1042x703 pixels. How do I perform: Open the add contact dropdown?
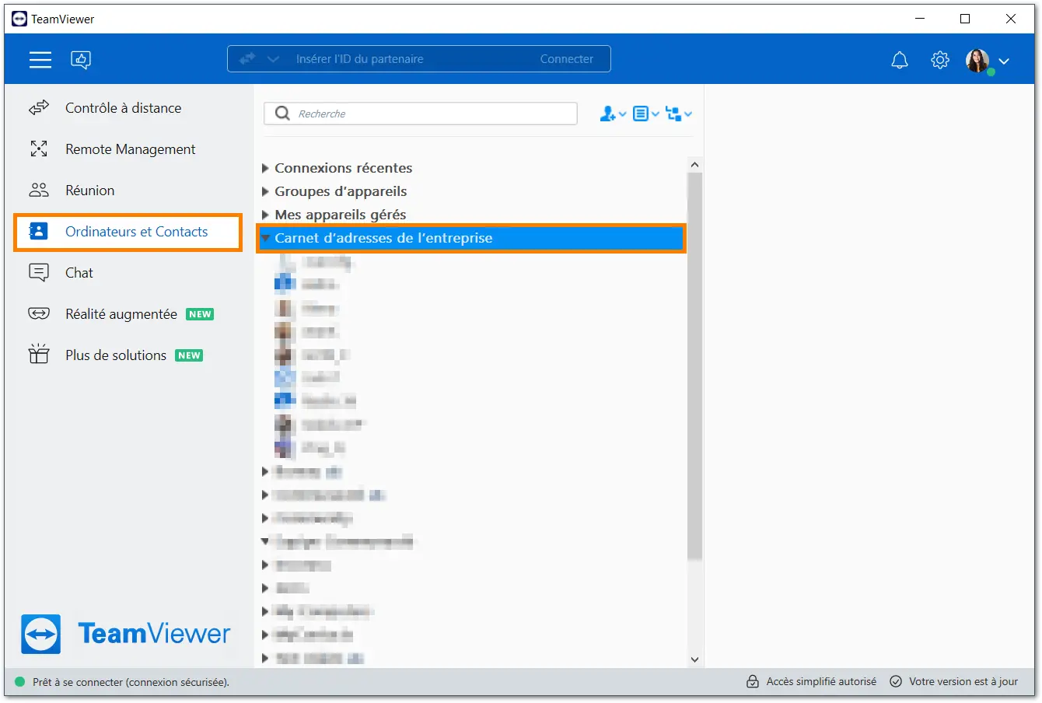click(613, 114)
